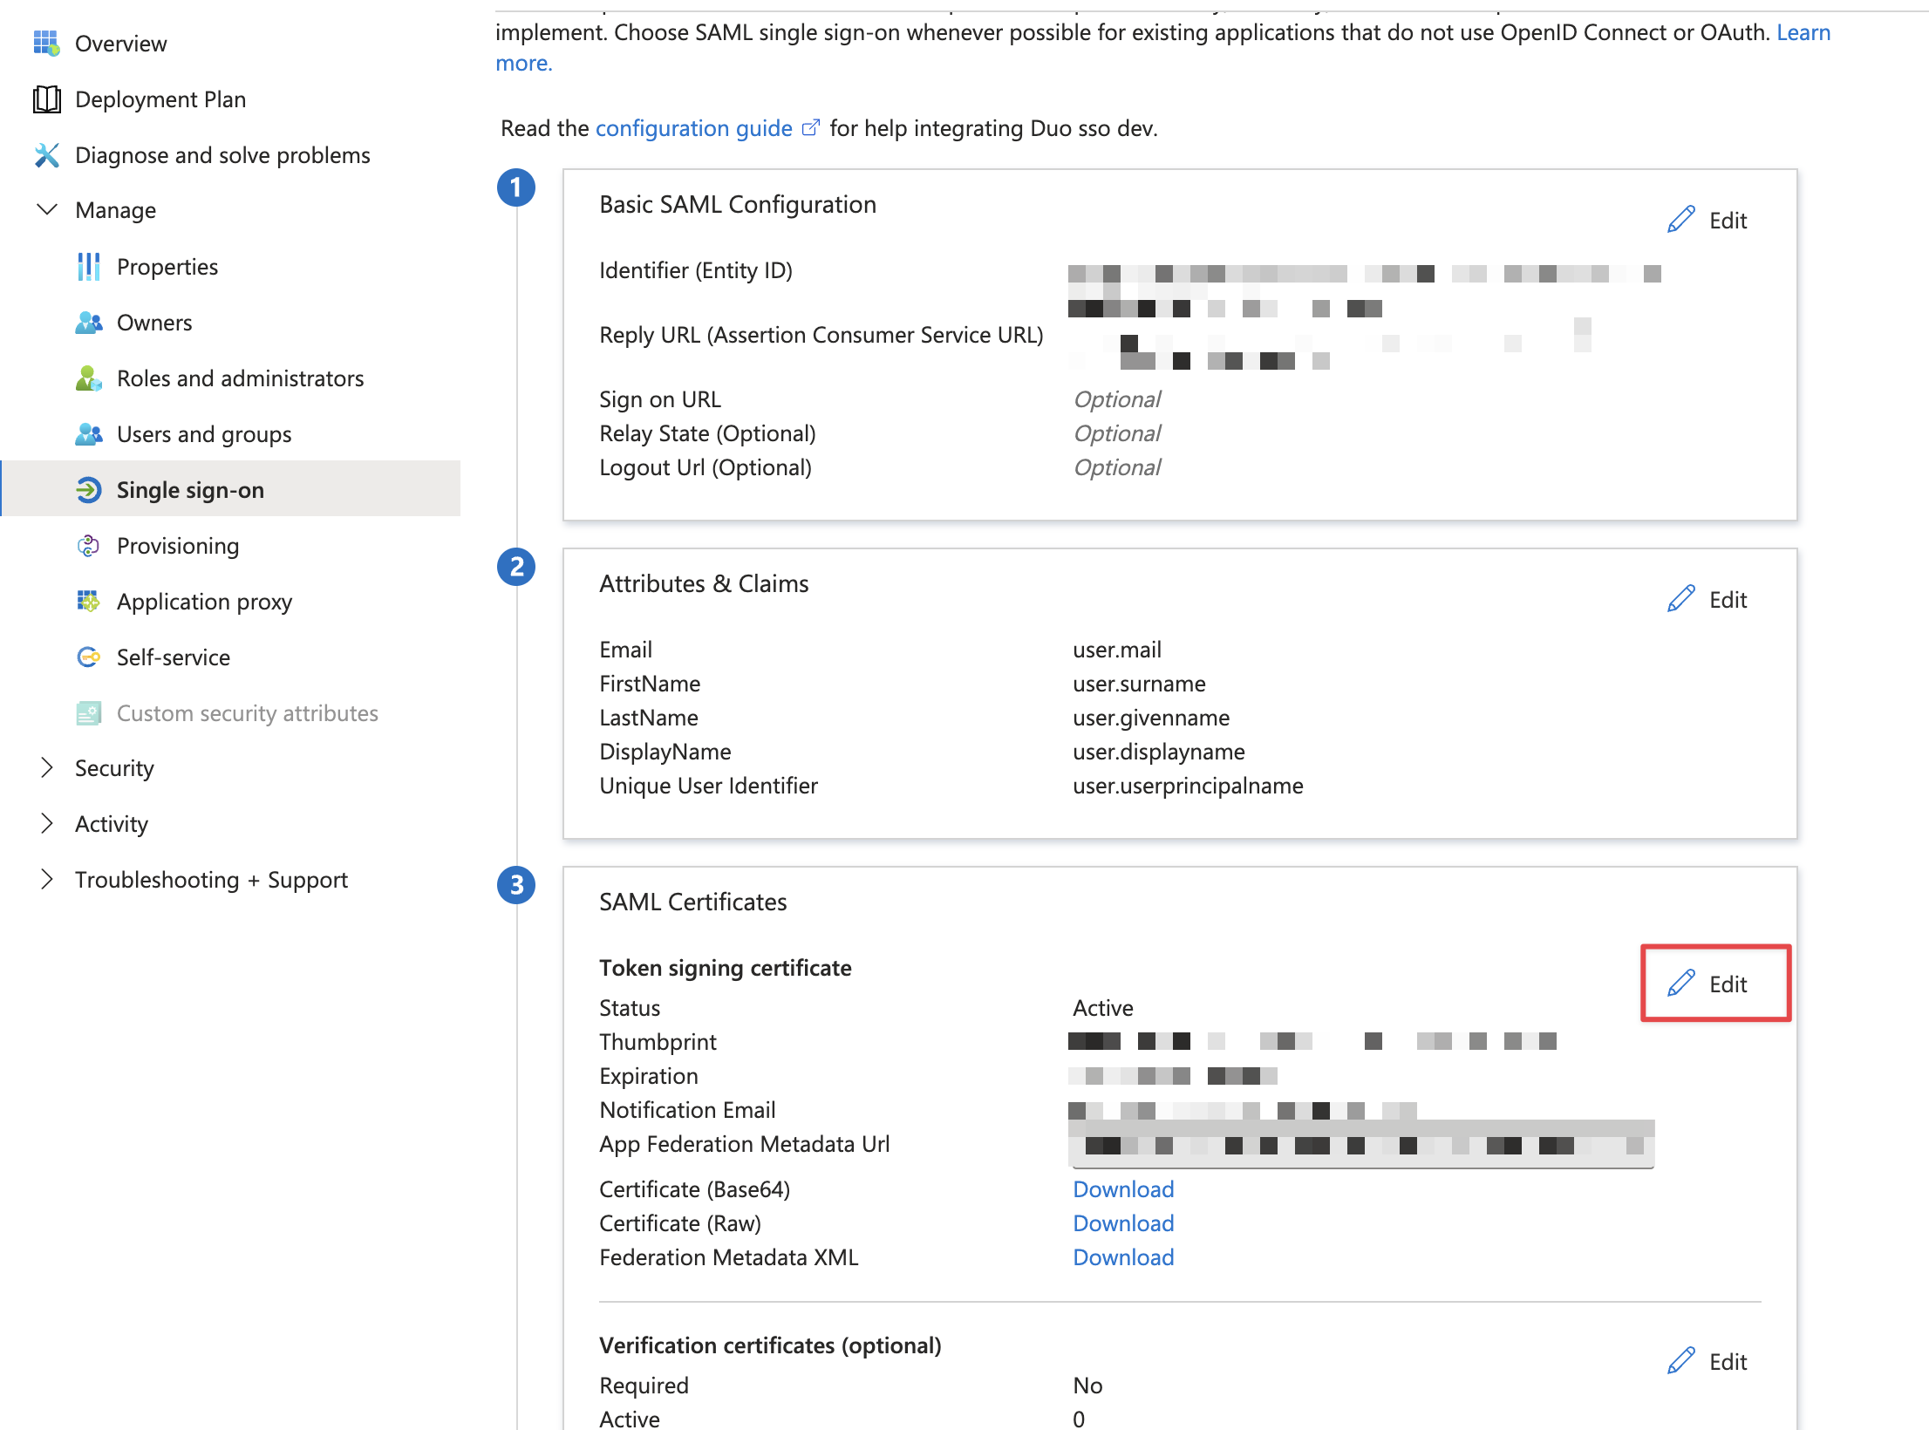Click the Properties bars icon

(x=88, y=267)
